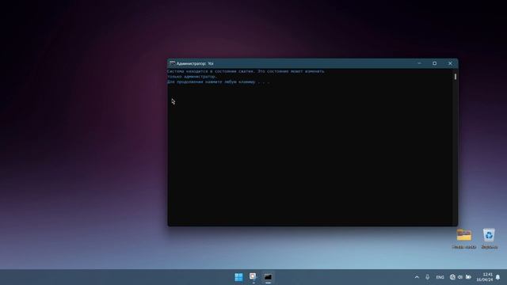
Task: Open the ENG language switcher
Action: (x=440, y=277)
